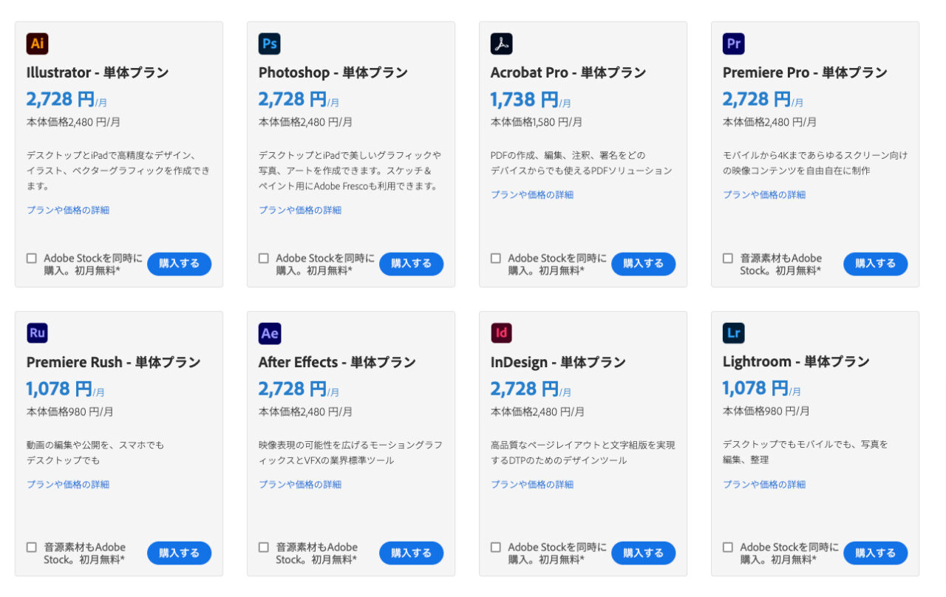Open プランや価格の詳細 link for InDesign
Image resolution: width=946 pixels, height=597 pixels.
coord(531,484)
